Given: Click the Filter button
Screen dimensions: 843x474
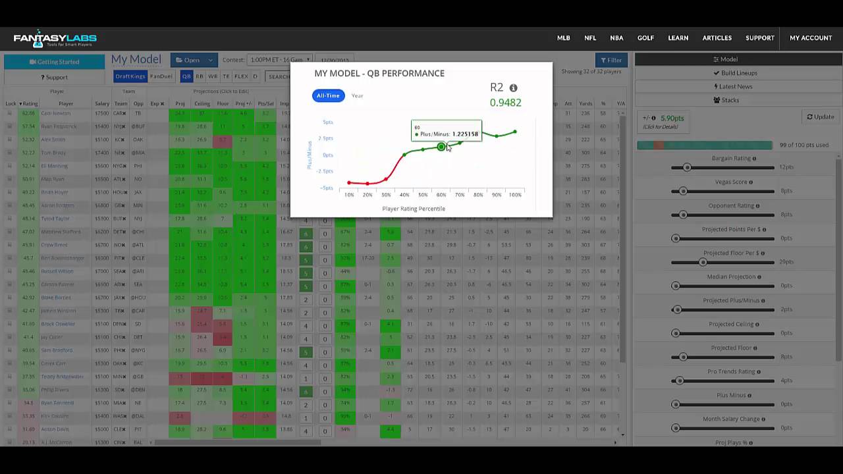Looking at the screenshot, I should pyautogui.click(x=611, y=60).
